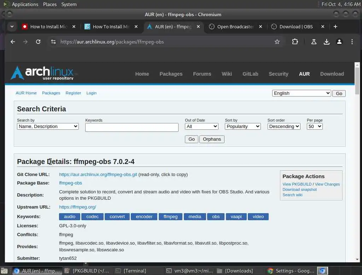Click the Orphans button
Viewport: 362px width, 275px height.
212,139
